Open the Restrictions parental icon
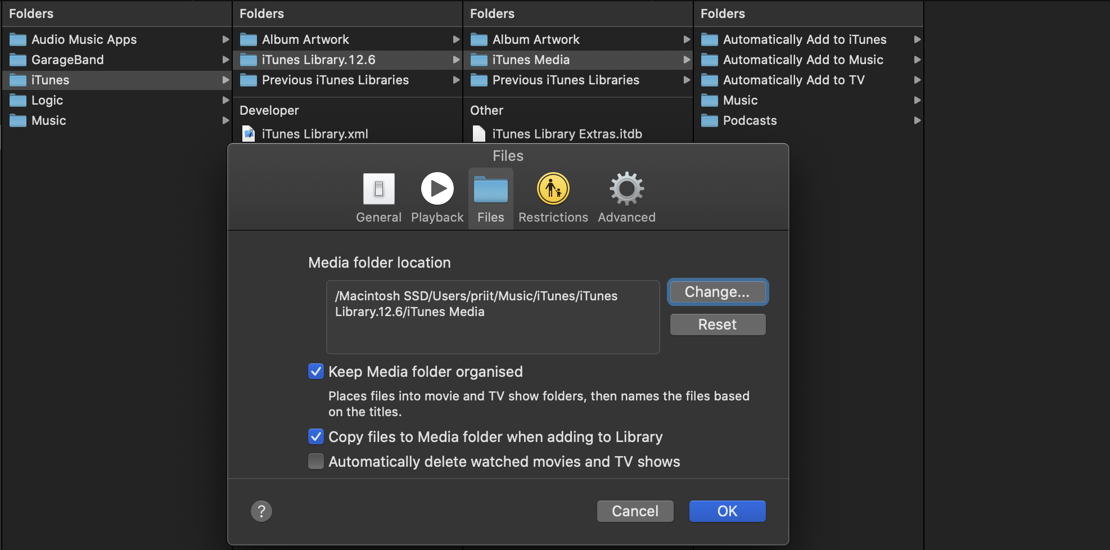 pos(553,188)
